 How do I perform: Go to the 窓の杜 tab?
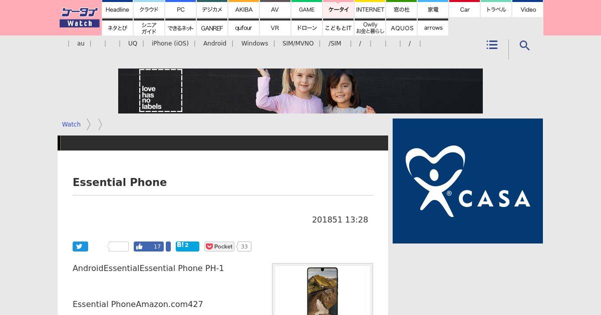point(401,9)
